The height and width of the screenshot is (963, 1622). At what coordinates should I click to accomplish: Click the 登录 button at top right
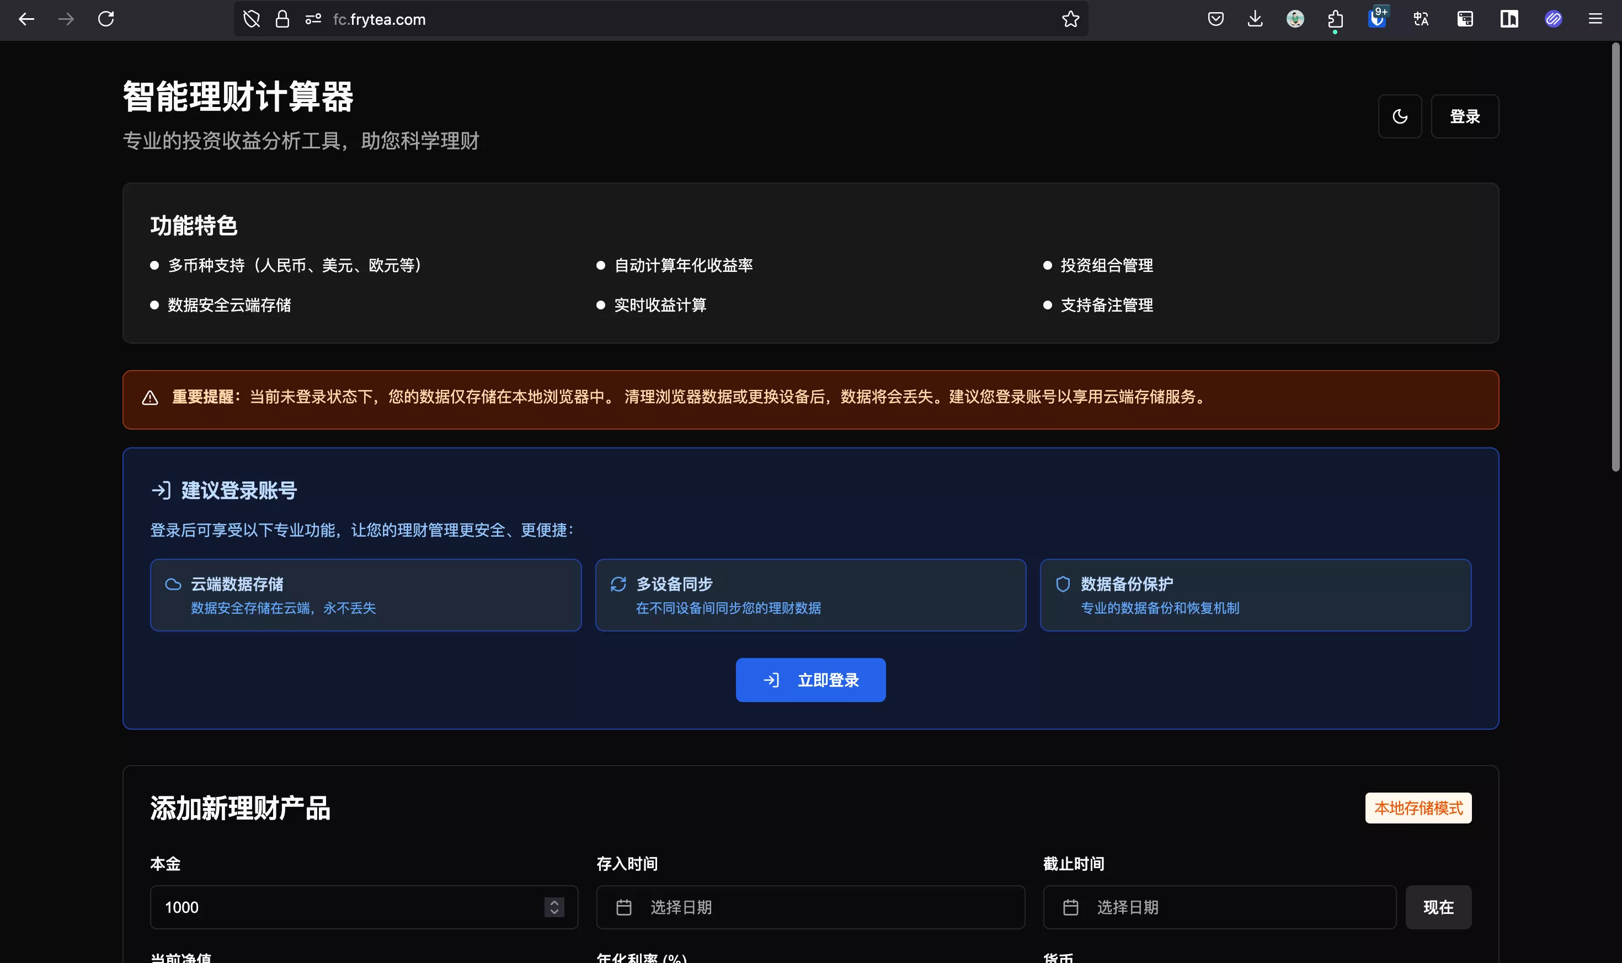[1464, 117]
